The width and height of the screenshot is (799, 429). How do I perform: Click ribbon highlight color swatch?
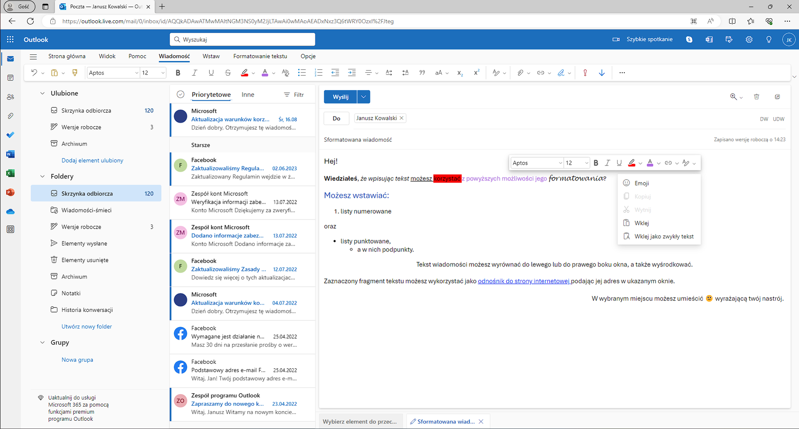pos(245,73)
